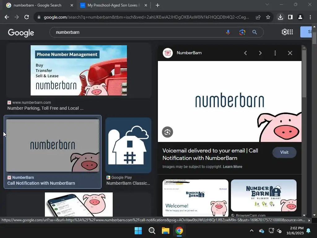Click the Google logo
Screen dimensions: 317x238
click(21, 33)
